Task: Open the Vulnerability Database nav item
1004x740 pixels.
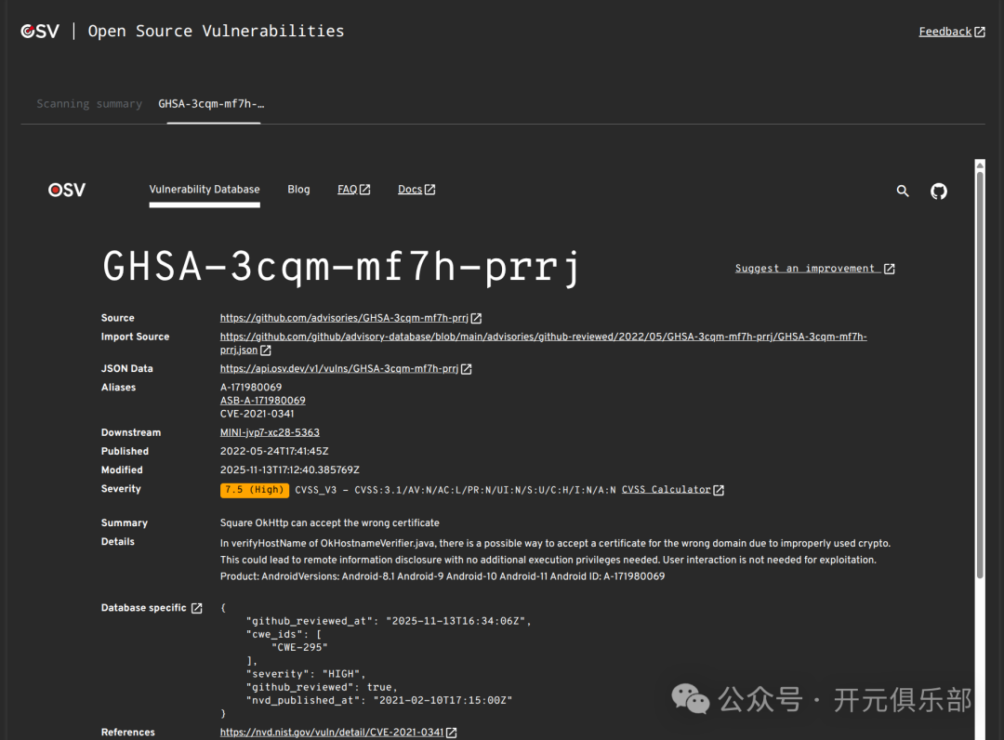Action: (x=205, y=190)
